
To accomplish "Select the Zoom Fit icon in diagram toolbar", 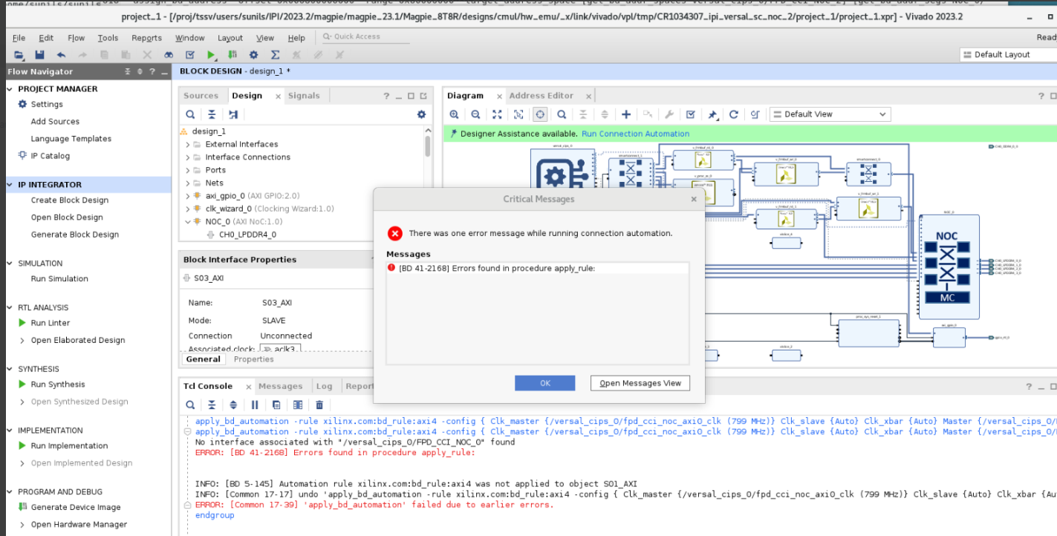I will (x=496, y=114).
